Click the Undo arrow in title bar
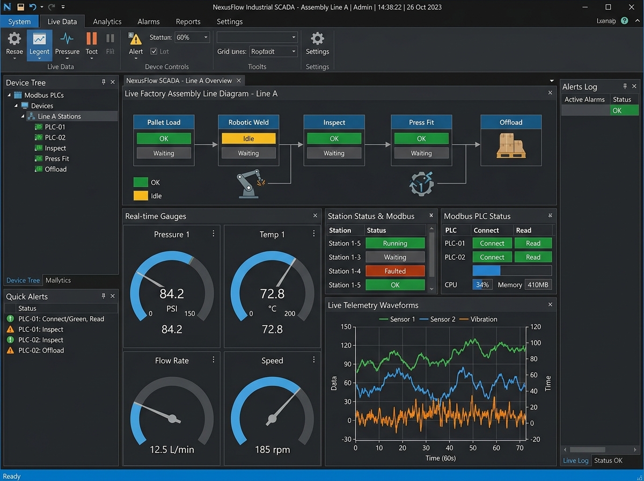This screenshot has width=644, height=481. tap(33, 7)
